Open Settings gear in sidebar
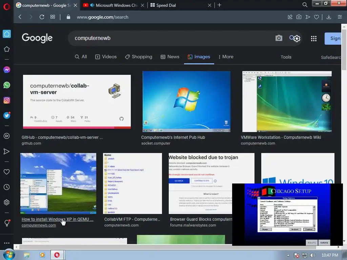Image resolution: width=347 pixels, height=260 pixels. point(7,202)
